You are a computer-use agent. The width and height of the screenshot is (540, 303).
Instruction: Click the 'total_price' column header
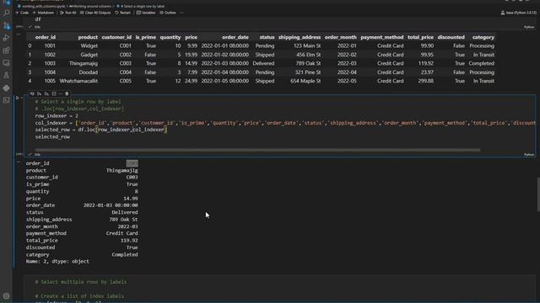(x=420, y=37)
